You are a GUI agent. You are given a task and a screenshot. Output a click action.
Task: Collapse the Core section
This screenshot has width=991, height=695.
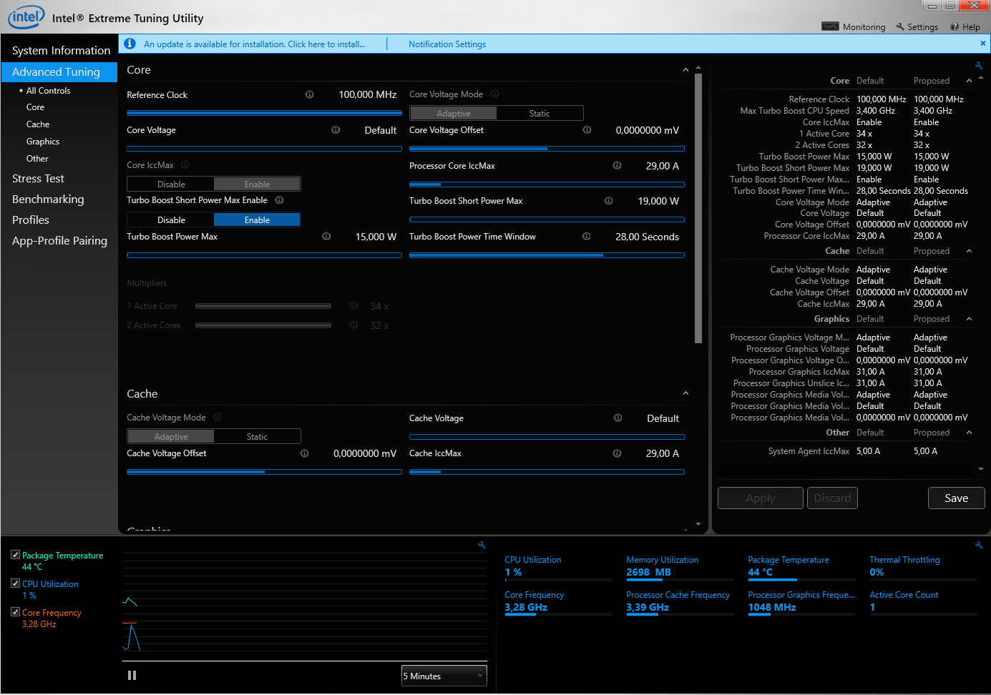pyautogui.click(x=685, y=70)
